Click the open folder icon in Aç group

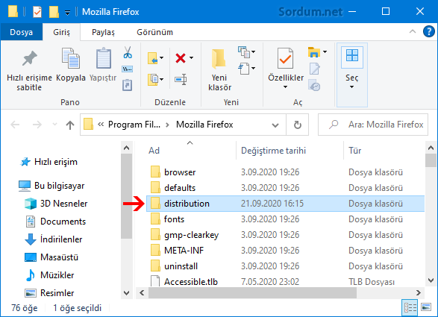pyautogui.click(x=314, y=52)
